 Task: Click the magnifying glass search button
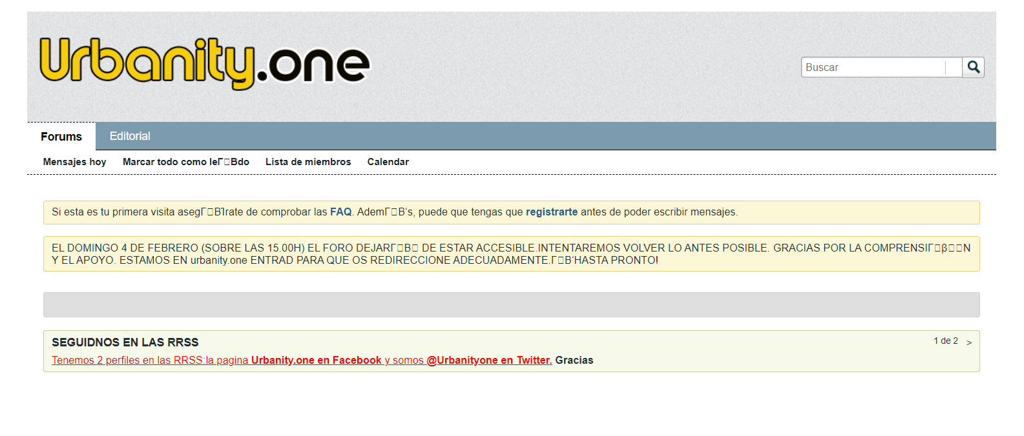[x=973, y=67]
